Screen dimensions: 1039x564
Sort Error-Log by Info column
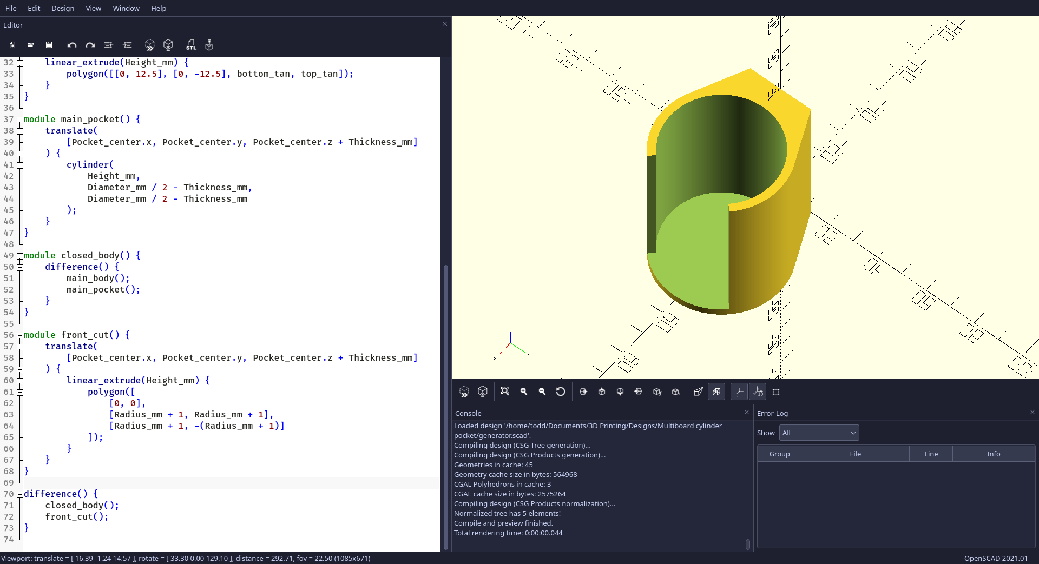[x=994, y=454]
